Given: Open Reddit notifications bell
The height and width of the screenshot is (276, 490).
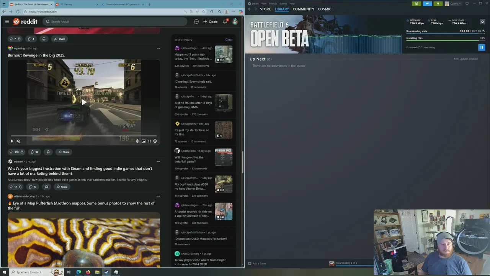Looking at the screenshot, I should coord(225,21).
